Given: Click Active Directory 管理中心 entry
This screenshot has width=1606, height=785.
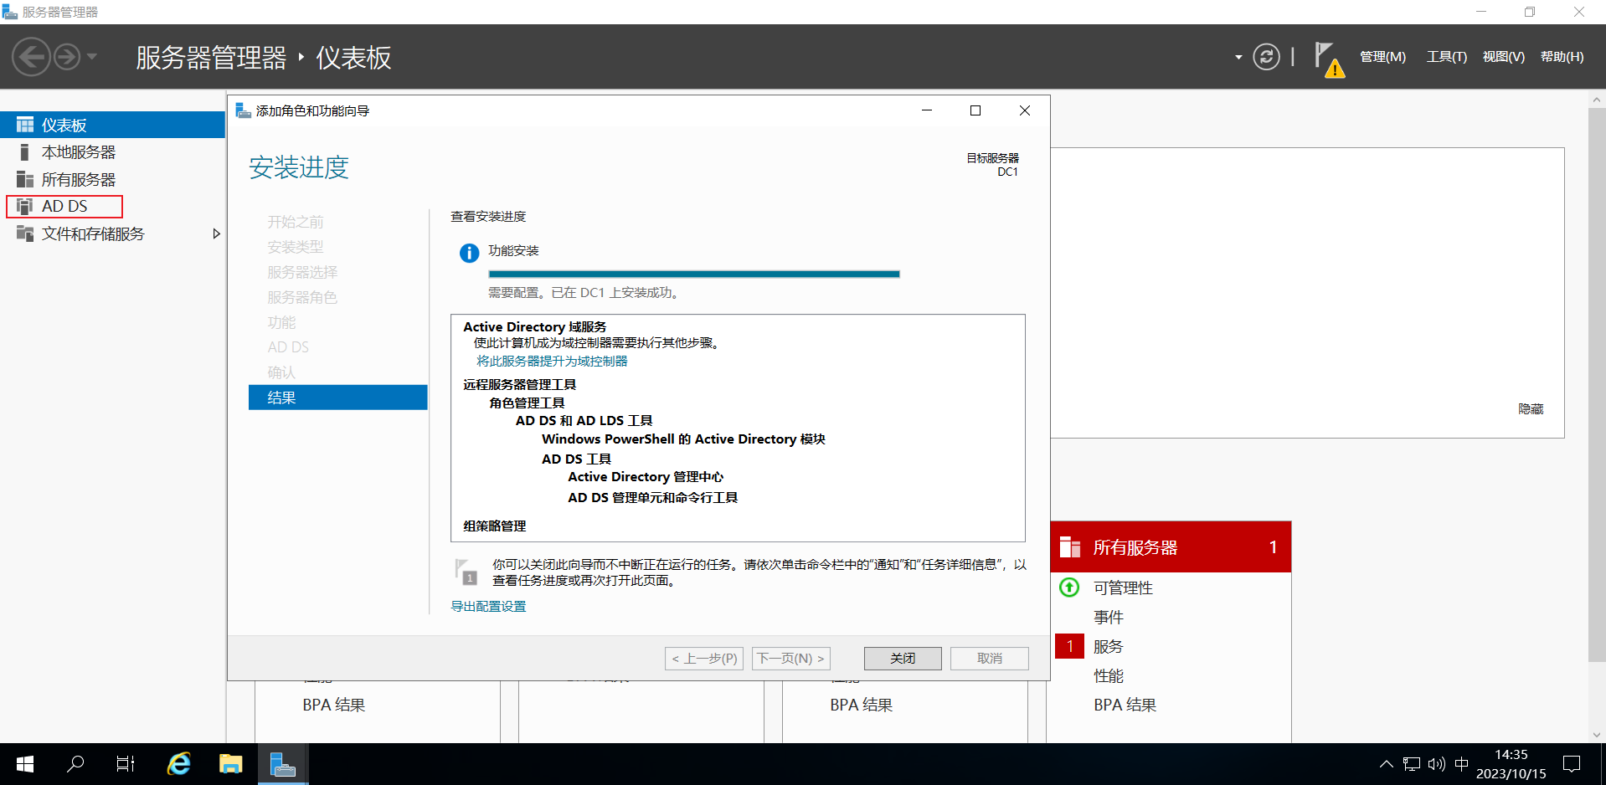Looking at the screenshot, I should coord(646,477).
